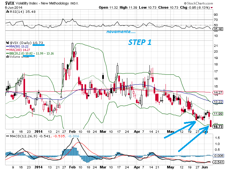
Task: Click Mar on the MACD panel date axis
Action: pos(103,167)
